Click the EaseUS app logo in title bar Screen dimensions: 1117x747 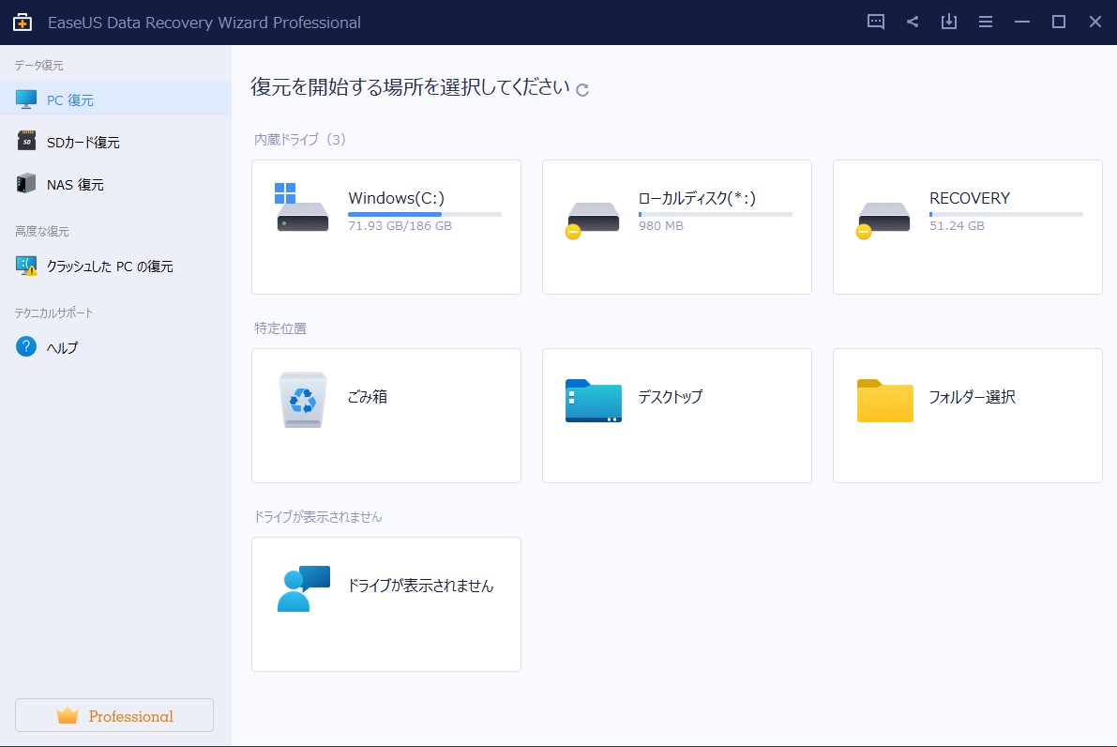click(23, 23)
